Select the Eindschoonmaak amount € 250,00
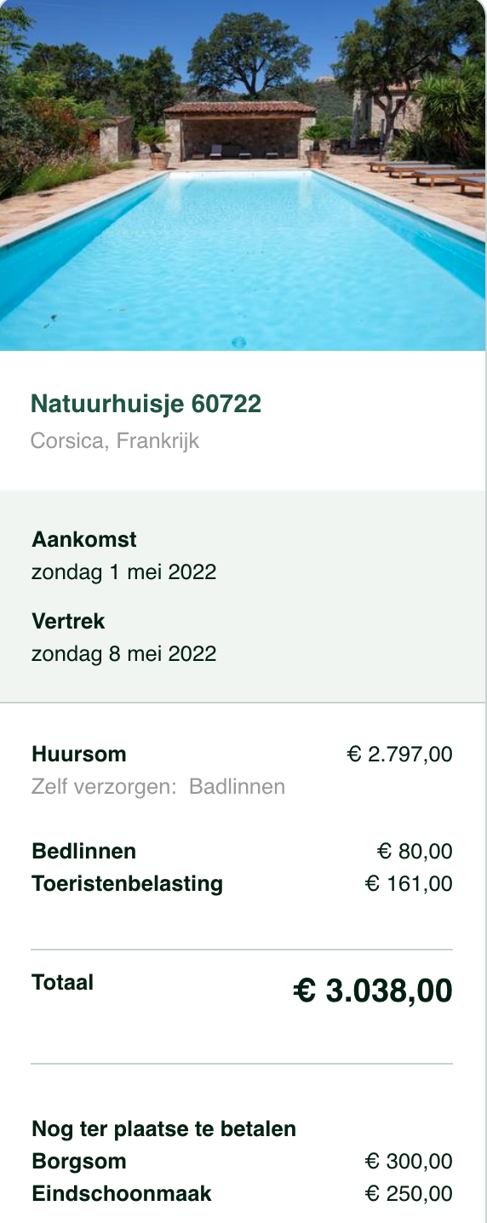This screenshot has width=487, height=1223. click(409, 1193)
